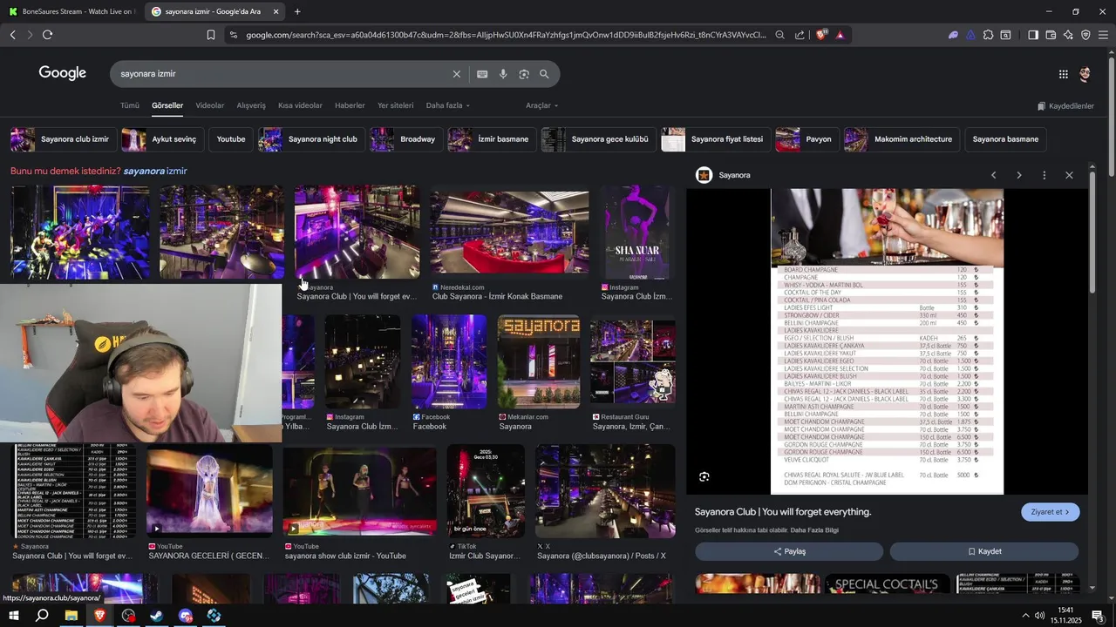This screenshot has height=627, width=1116.
Task: Switch to BoneSaures Stream browser tab
Action: point(71,11)
